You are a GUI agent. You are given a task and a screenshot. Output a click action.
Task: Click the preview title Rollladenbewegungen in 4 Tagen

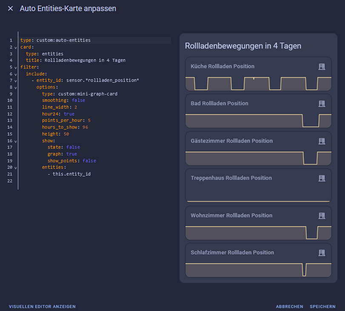point(243,46)
